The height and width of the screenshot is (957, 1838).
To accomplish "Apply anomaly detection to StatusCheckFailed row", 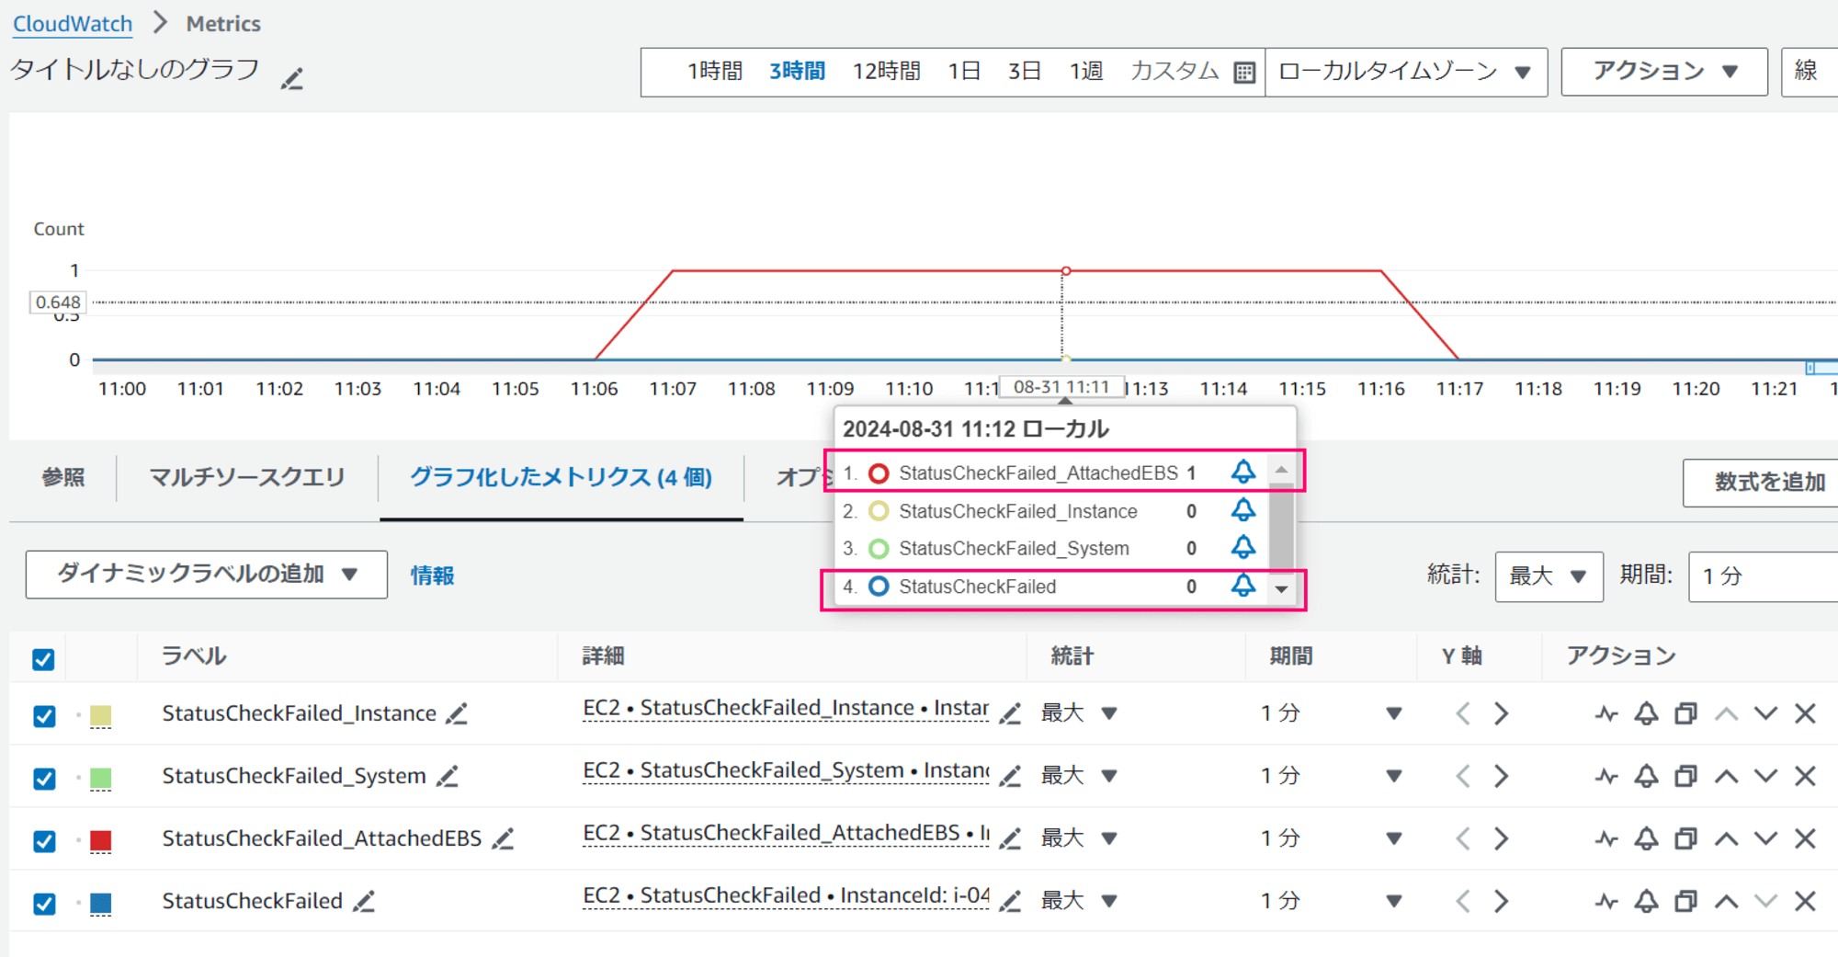I will 1606,901.
